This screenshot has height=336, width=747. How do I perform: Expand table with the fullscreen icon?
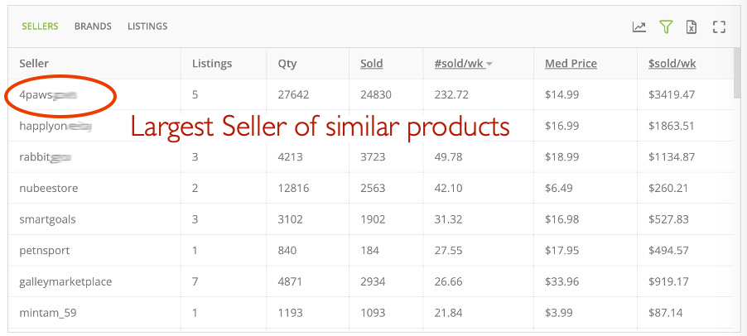(x=719, y=27)
